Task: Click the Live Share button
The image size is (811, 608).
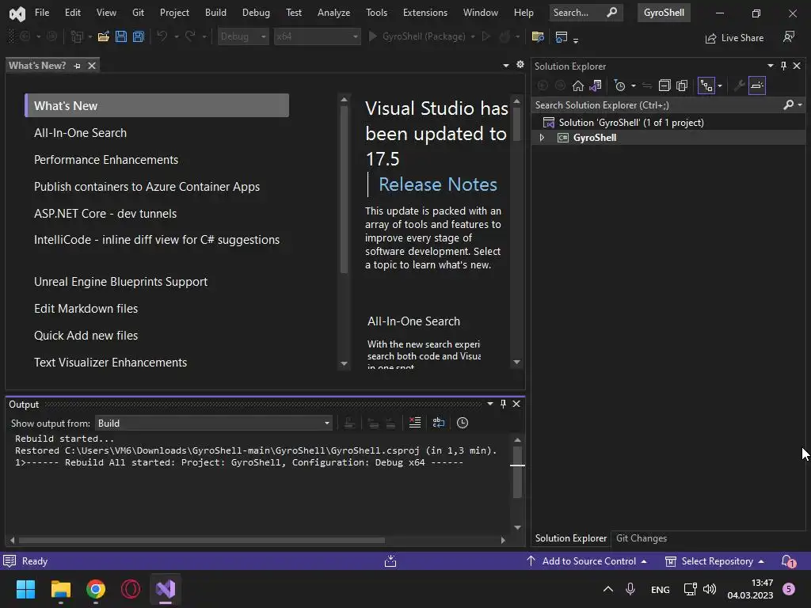Action: (734, 38)
